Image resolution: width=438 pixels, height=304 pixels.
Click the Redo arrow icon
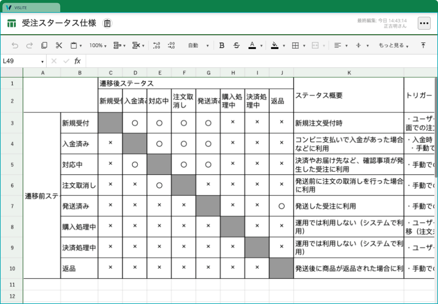pos(30,46)
